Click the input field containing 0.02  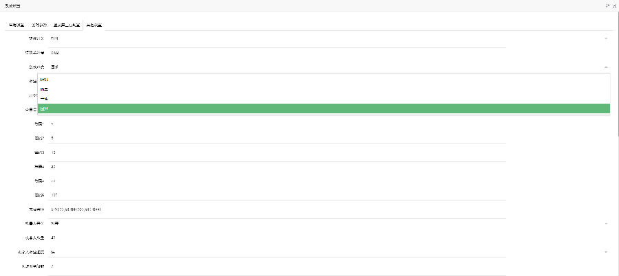click(x=275, y=53)
